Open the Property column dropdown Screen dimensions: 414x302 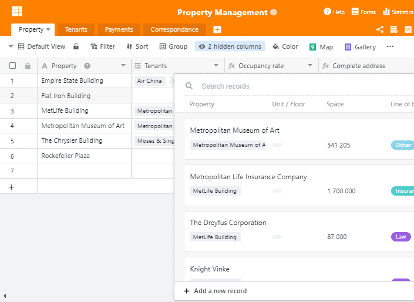(x=123, y=66)
